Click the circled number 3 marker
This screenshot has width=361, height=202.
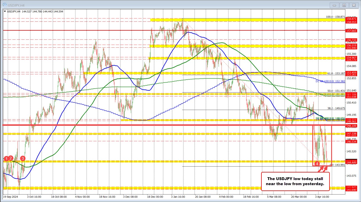[23, 158]
